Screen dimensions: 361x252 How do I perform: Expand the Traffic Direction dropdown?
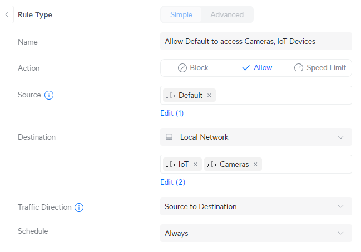click(x=256, y=206)
